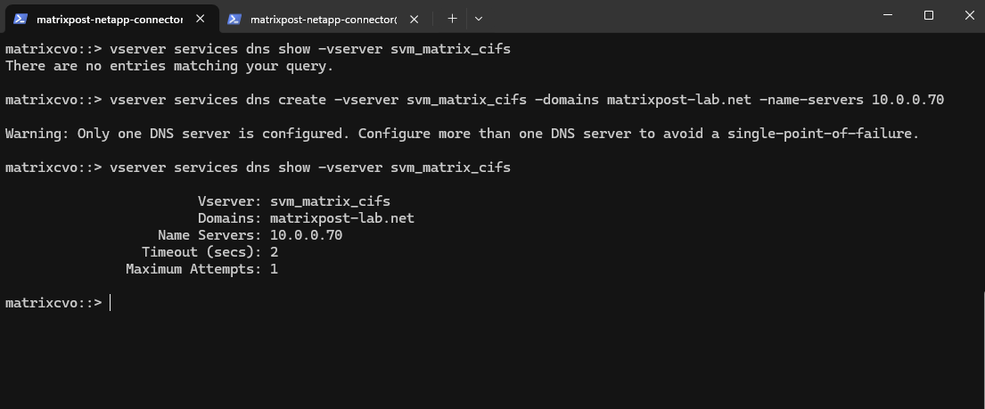This screenshot has height=409, width=985.
Task: Expand the new tab profile dropdown chevron
Action: tap(479, 18)
